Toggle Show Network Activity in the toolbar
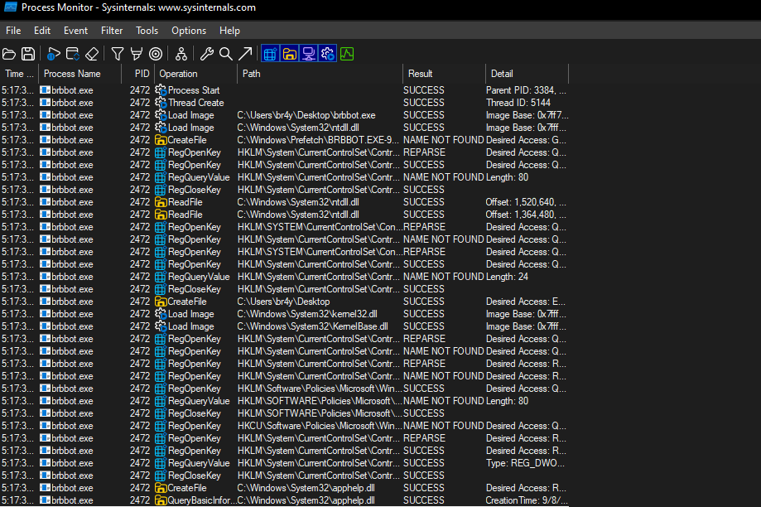 [308, 54]
